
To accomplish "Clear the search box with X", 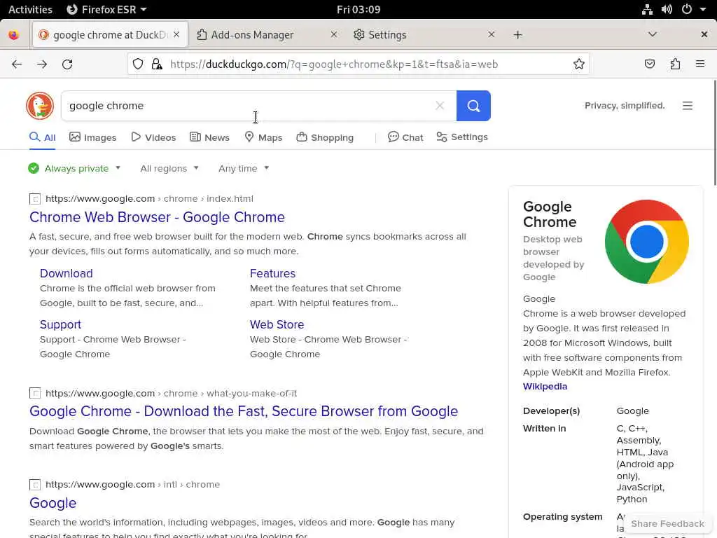I will (x=440, y=106).
